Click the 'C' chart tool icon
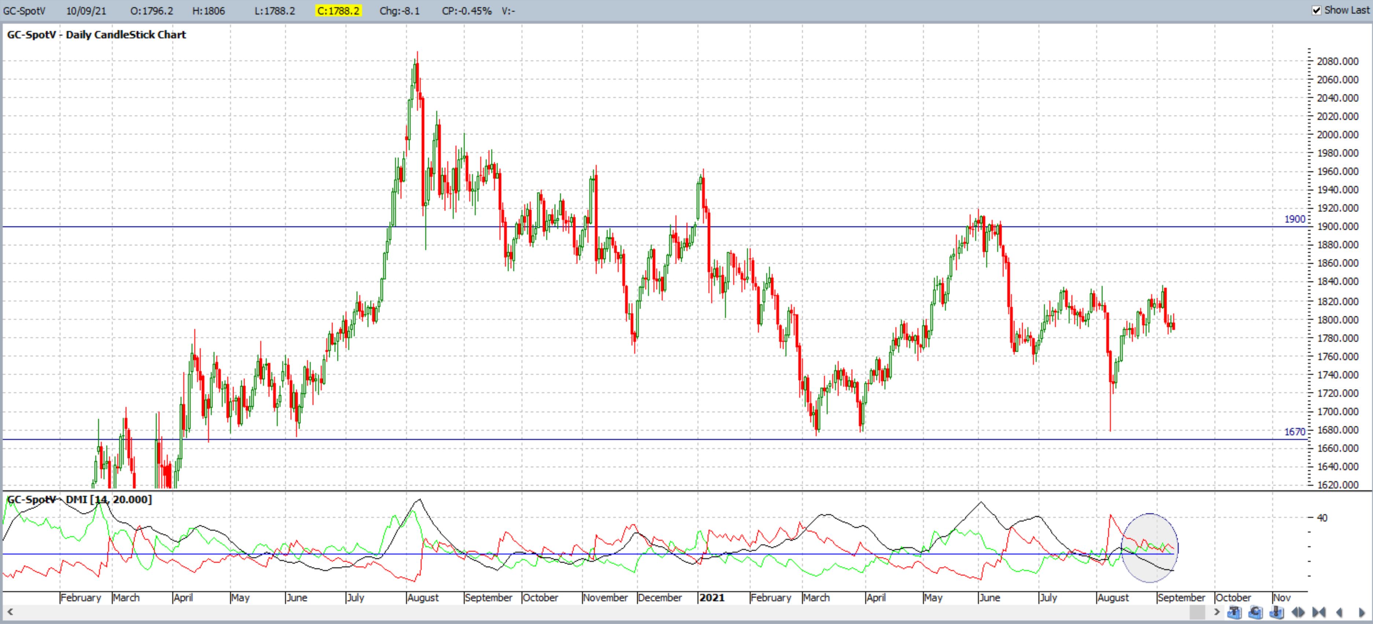 [1256, 612]
